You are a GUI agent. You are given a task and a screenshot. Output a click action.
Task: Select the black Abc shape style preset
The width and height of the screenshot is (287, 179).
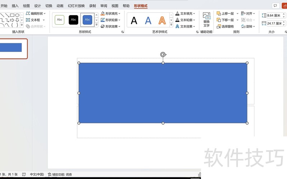[74, 20]
